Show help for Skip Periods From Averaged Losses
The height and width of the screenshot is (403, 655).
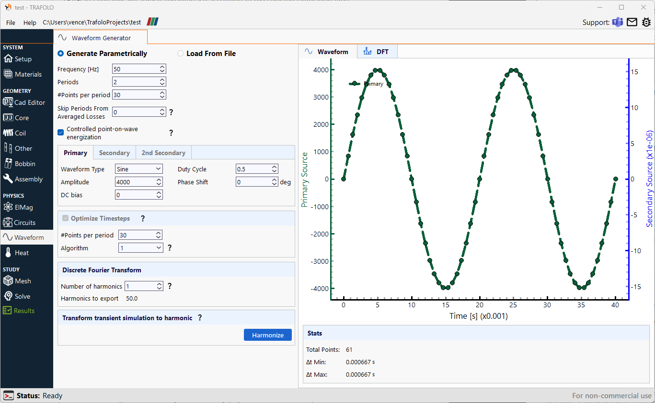click(171, 112)
